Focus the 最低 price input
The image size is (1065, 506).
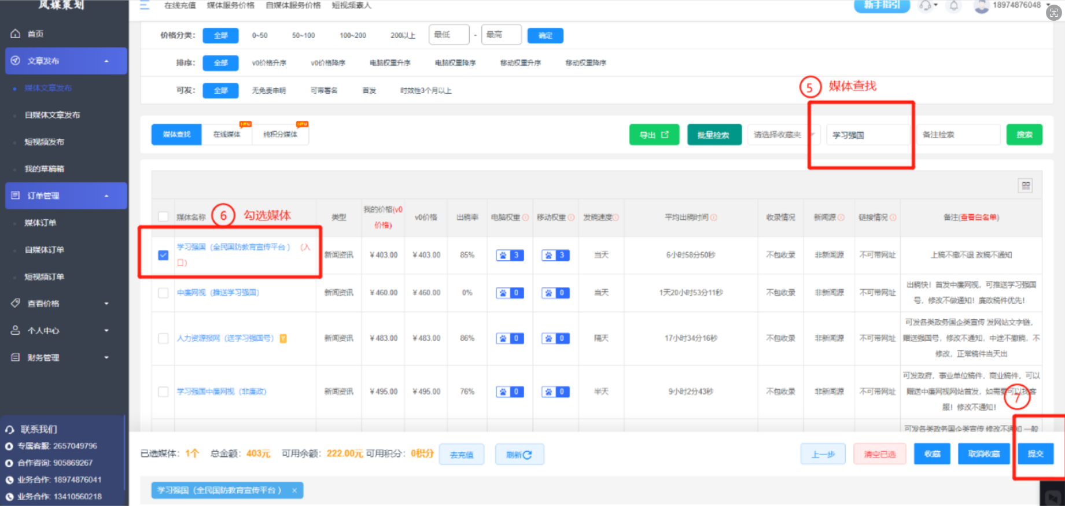click(x=448, y=35)
